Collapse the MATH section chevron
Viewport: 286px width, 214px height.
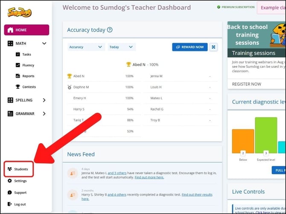coord(44,43)
